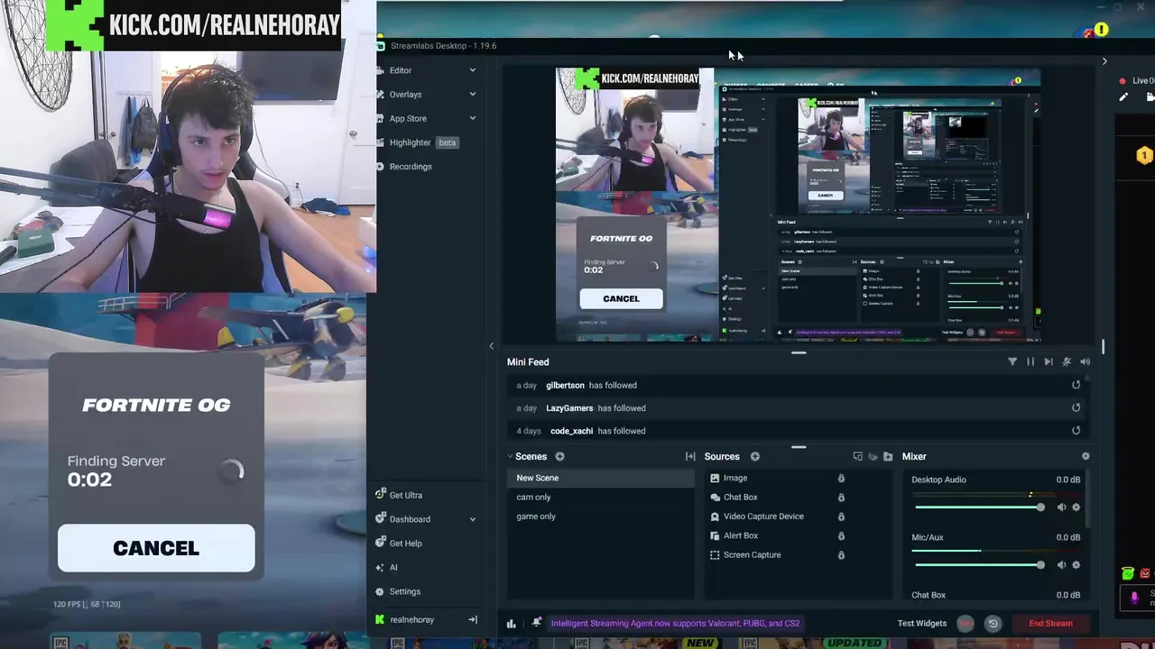This screenshot has width=1155, height=649.
Task: Open notifications bell in status bar
Action: [x=537, y=624]
